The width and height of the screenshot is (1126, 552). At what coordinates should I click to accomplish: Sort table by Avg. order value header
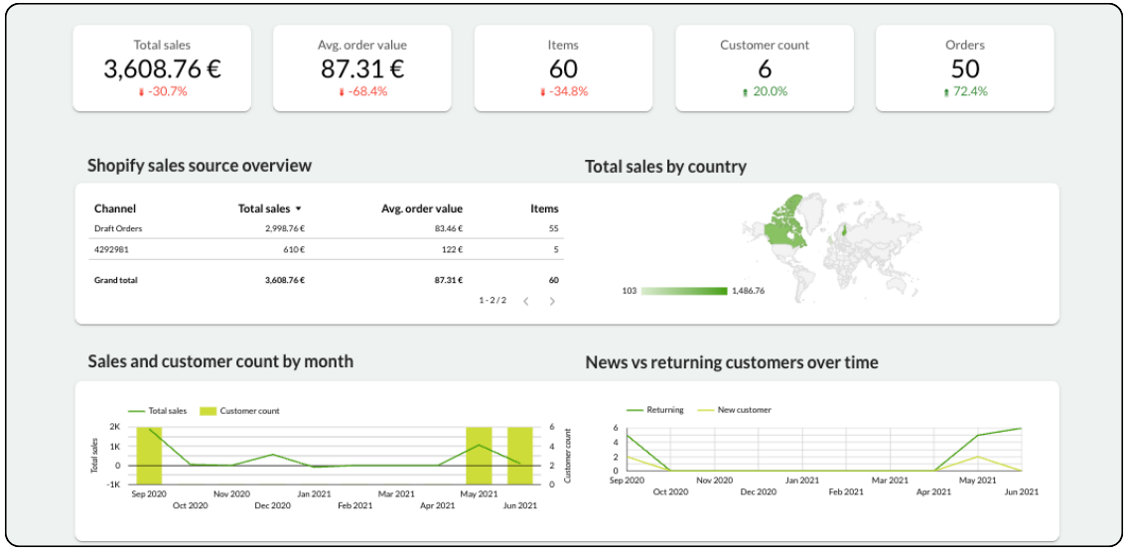(421, 209)
